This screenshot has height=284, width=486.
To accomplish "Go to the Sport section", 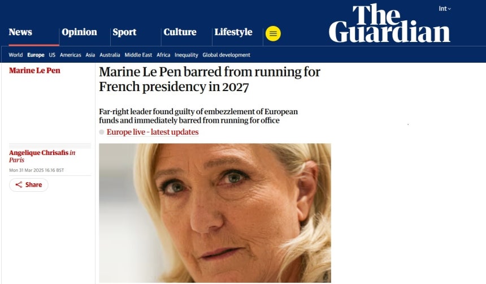I will (x=124, y=32).
